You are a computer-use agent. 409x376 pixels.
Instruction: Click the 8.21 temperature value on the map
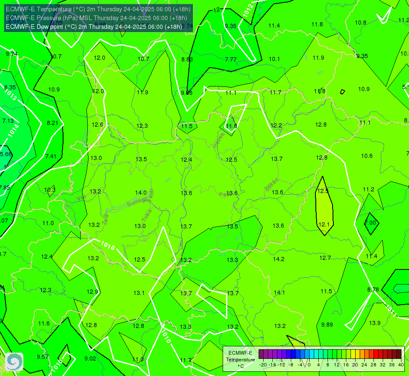(x=52, y=123)
